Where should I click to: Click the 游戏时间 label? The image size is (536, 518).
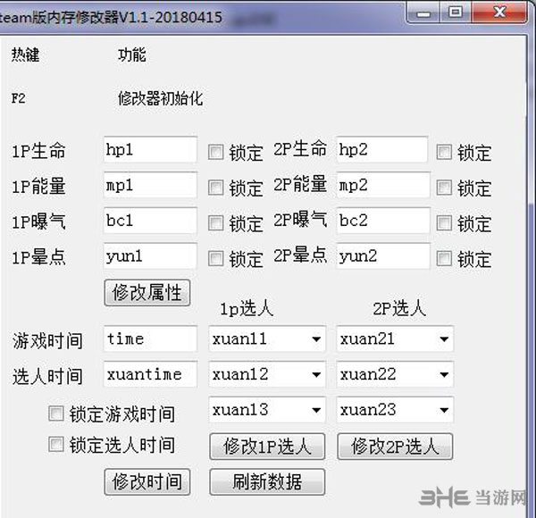pos(47,341)
